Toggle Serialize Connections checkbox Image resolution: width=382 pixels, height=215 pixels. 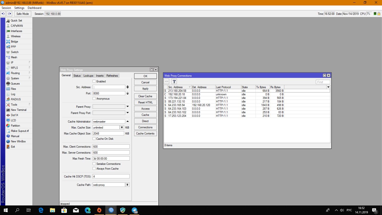pyautogui.click(x=94, y=164)
